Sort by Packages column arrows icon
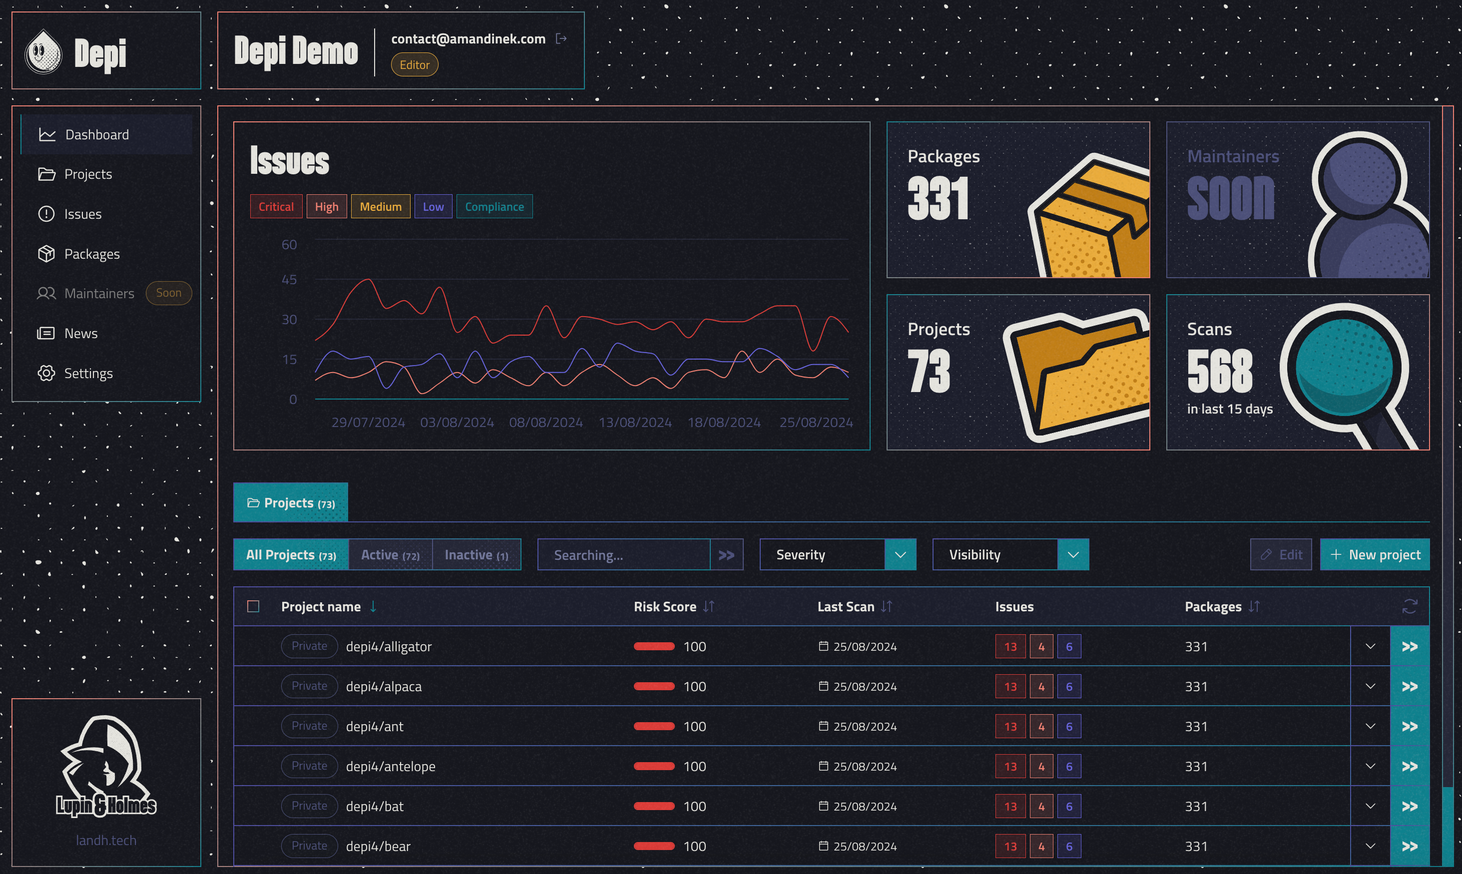 pyautogui.click(x=1254, y=607)
